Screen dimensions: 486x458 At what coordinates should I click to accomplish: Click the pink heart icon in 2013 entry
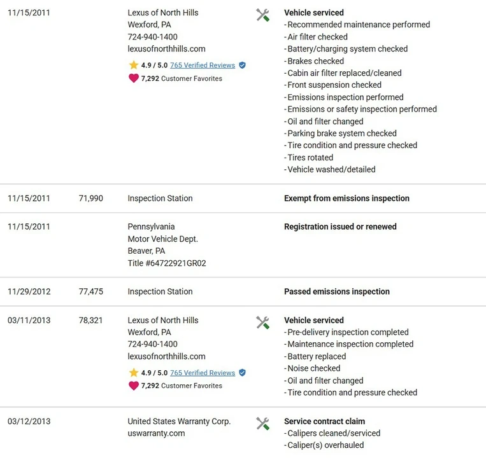[134, 385]
